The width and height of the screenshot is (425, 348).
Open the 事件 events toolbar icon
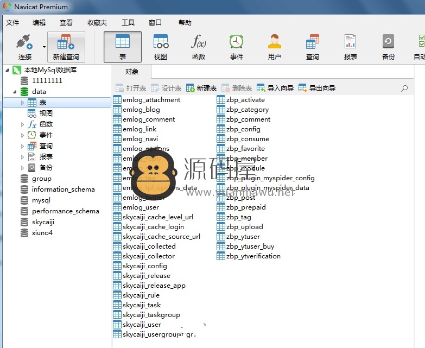pos(236,47)
